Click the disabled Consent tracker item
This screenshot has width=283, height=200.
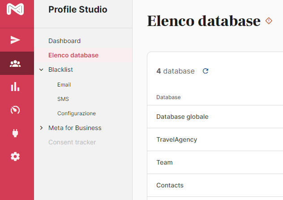(x=72, y=142)
